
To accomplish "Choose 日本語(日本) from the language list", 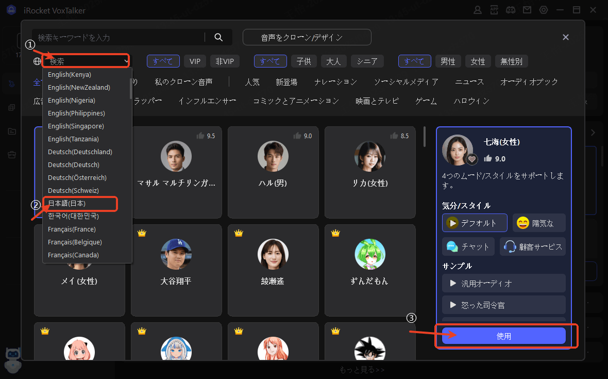I will (80, 204).
